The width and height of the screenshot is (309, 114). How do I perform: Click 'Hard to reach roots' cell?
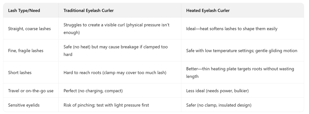coord(115,73)
